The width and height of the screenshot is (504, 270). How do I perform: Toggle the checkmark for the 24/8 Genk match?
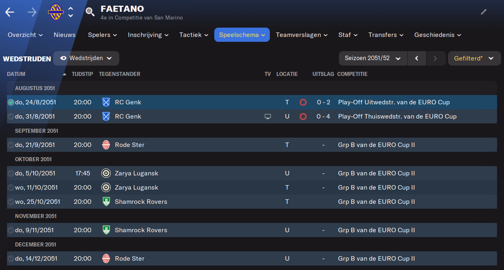click(11, 102)
